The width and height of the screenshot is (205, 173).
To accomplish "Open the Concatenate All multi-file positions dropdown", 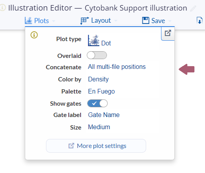I will (x=117, y=67).
